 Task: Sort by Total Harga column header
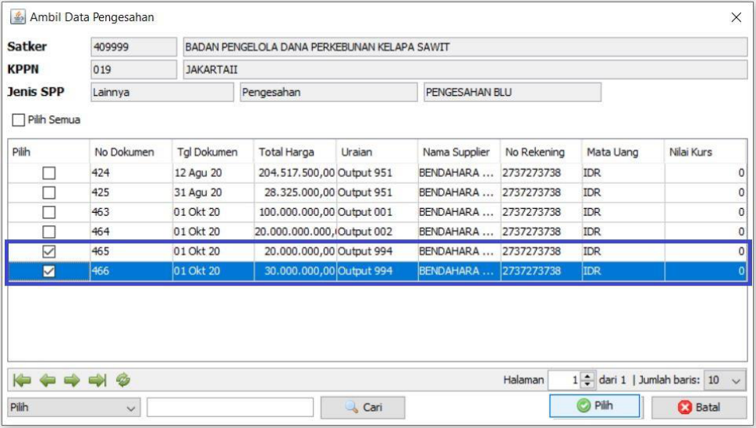(286, 152)
